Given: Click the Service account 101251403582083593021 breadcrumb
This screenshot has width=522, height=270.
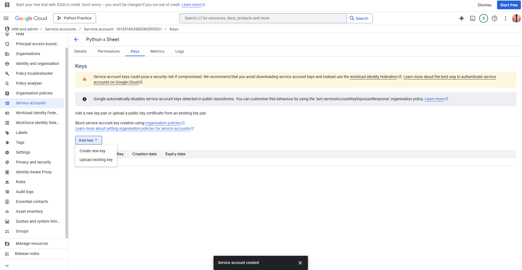Looking at the screenshot, I should click(123, 29).
